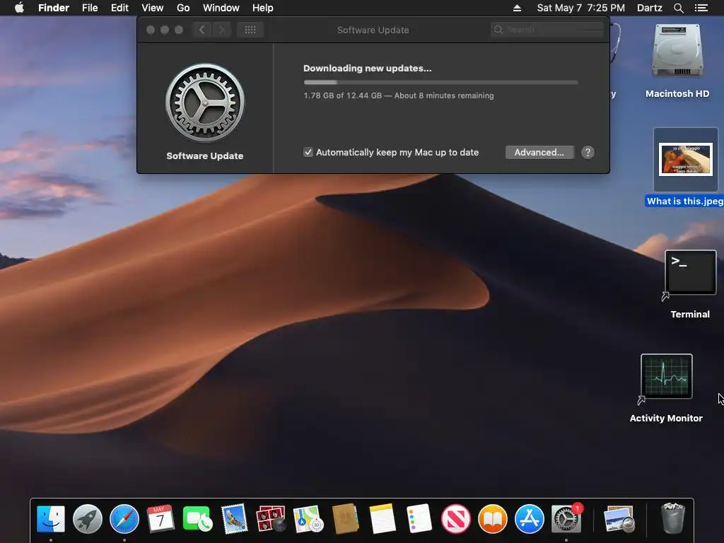Open the Finder menu
Viewport: 724px width, 543px height.
[x=54, y=8]
